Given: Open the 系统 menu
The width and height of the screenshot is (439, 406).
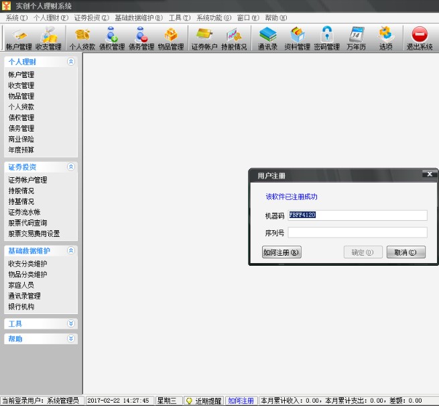Looking at the screenshot, I should click(x=16, y=17).
